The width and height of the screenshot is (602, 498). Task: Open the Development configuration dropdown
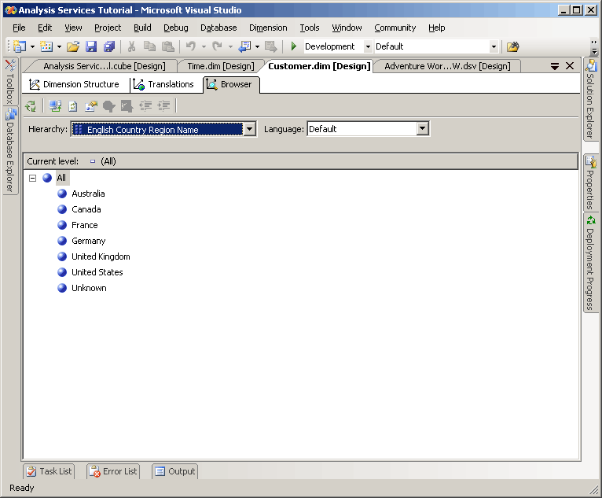pyautogui.click(x=368, y=46)
